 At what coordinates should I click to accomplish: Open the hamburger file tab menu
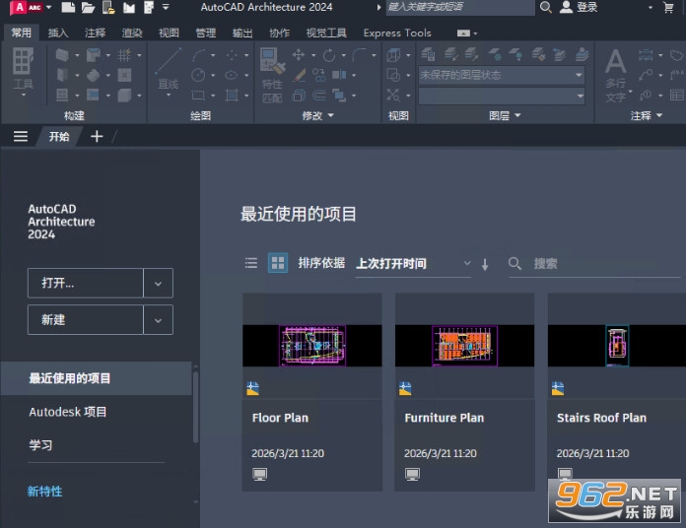pyautogui.click(x=21, y=136)
